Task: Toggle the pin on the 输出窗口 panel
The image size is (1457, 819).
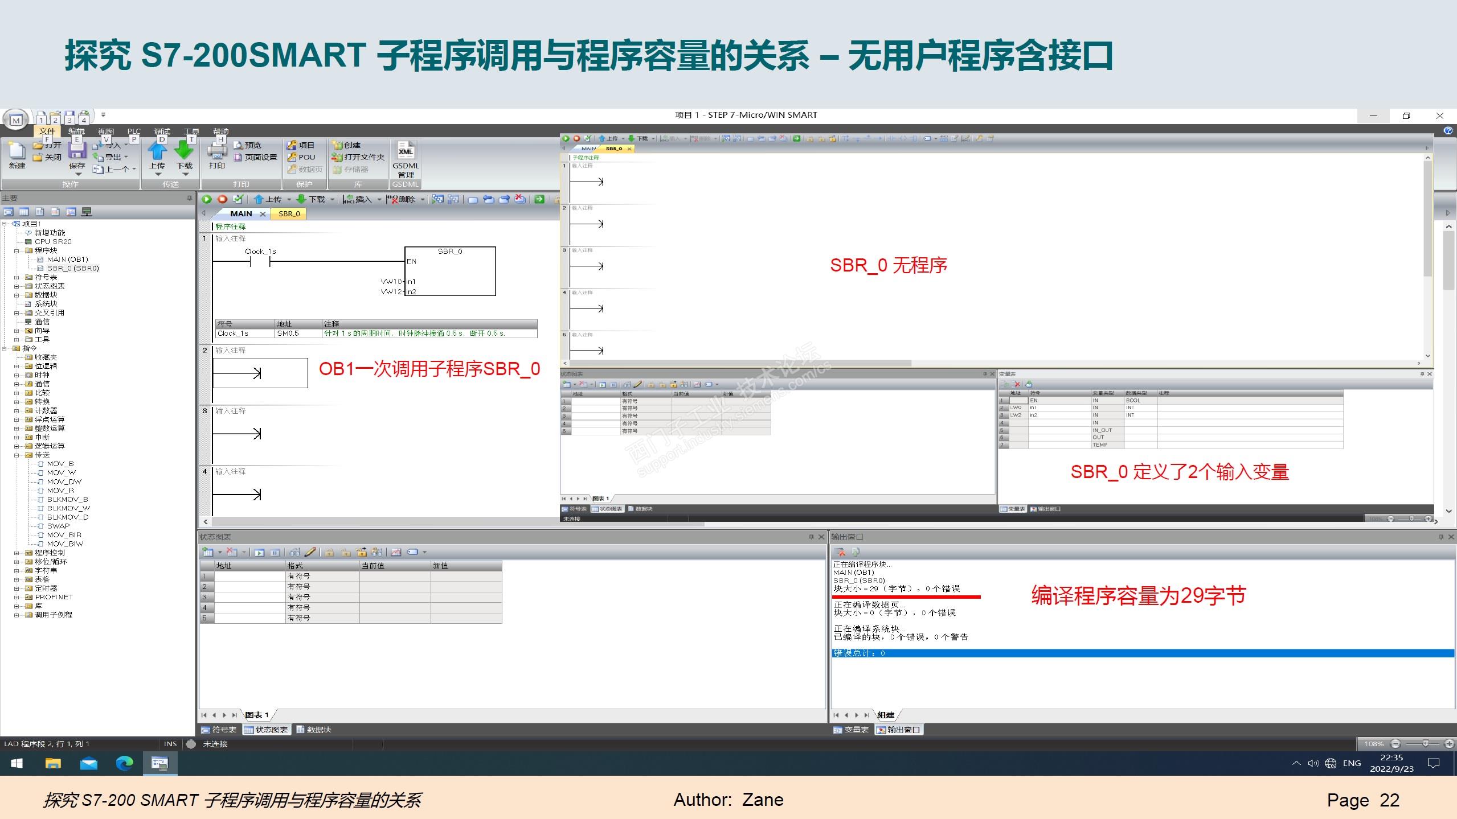Action: click(1441, 537)
